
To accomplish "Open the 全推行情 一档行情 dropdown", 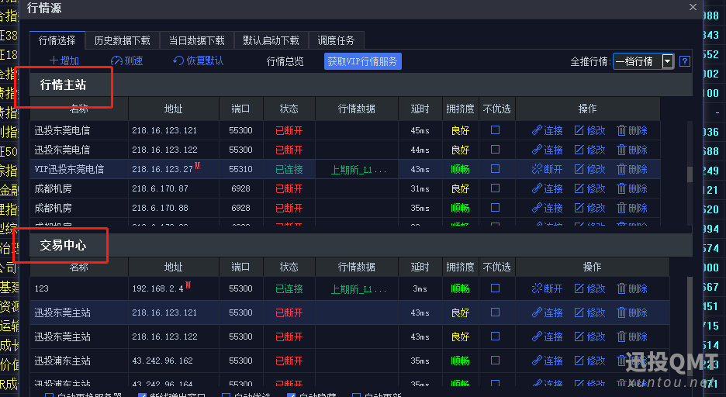I will (x=643, y=61).
